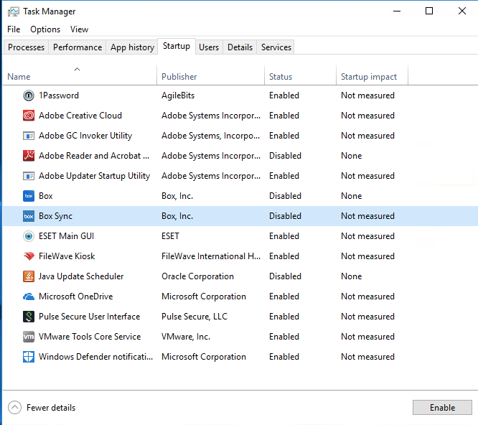This screenshot has height=425, width=478.
Task: Click the 1Password app icon
Action: point(29,95)
